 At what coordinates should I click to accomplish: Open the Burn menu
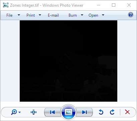click(x=73, y=15)
